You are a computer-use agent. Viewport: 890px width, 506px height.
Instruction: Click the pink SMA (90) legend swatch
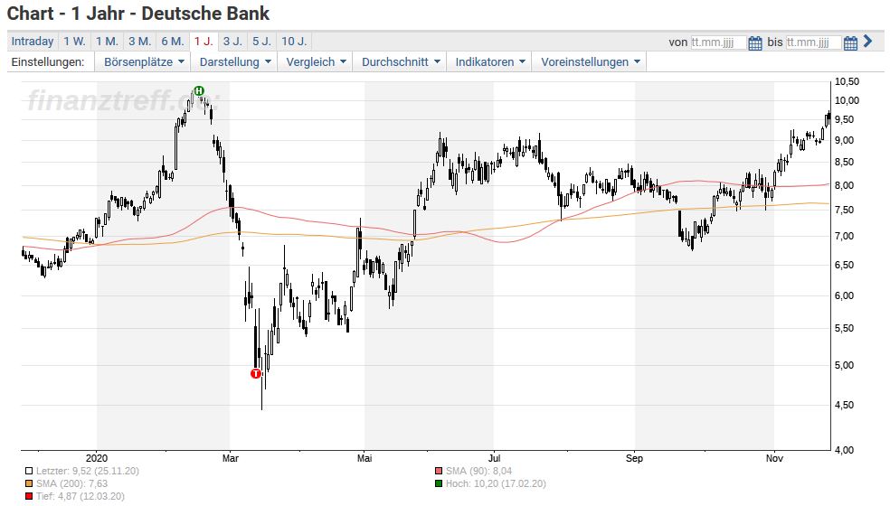(438, 472)
